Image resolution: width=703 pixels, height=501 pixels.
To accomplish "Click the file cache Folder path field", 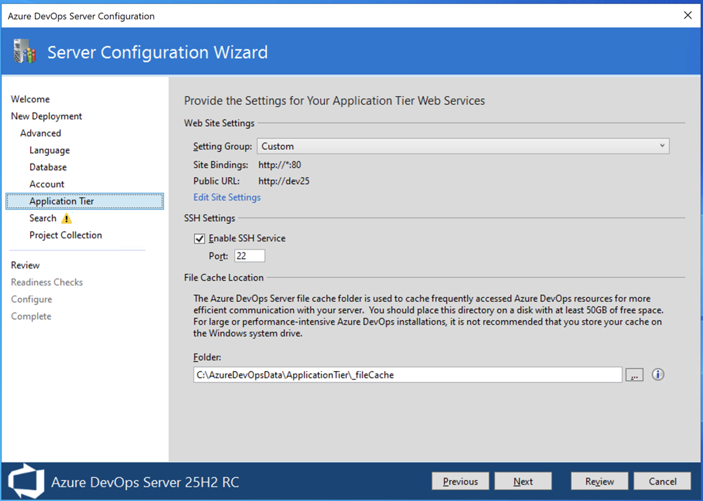I will 407,375.
